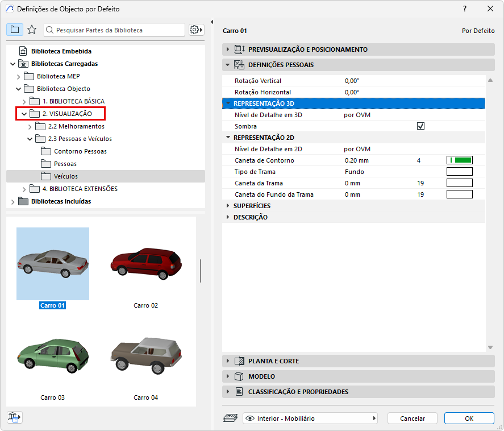Viewport: 504px width, 431px height.
Task: Click the Planta e Corte panel icon
Action: (x=239, y=361)
